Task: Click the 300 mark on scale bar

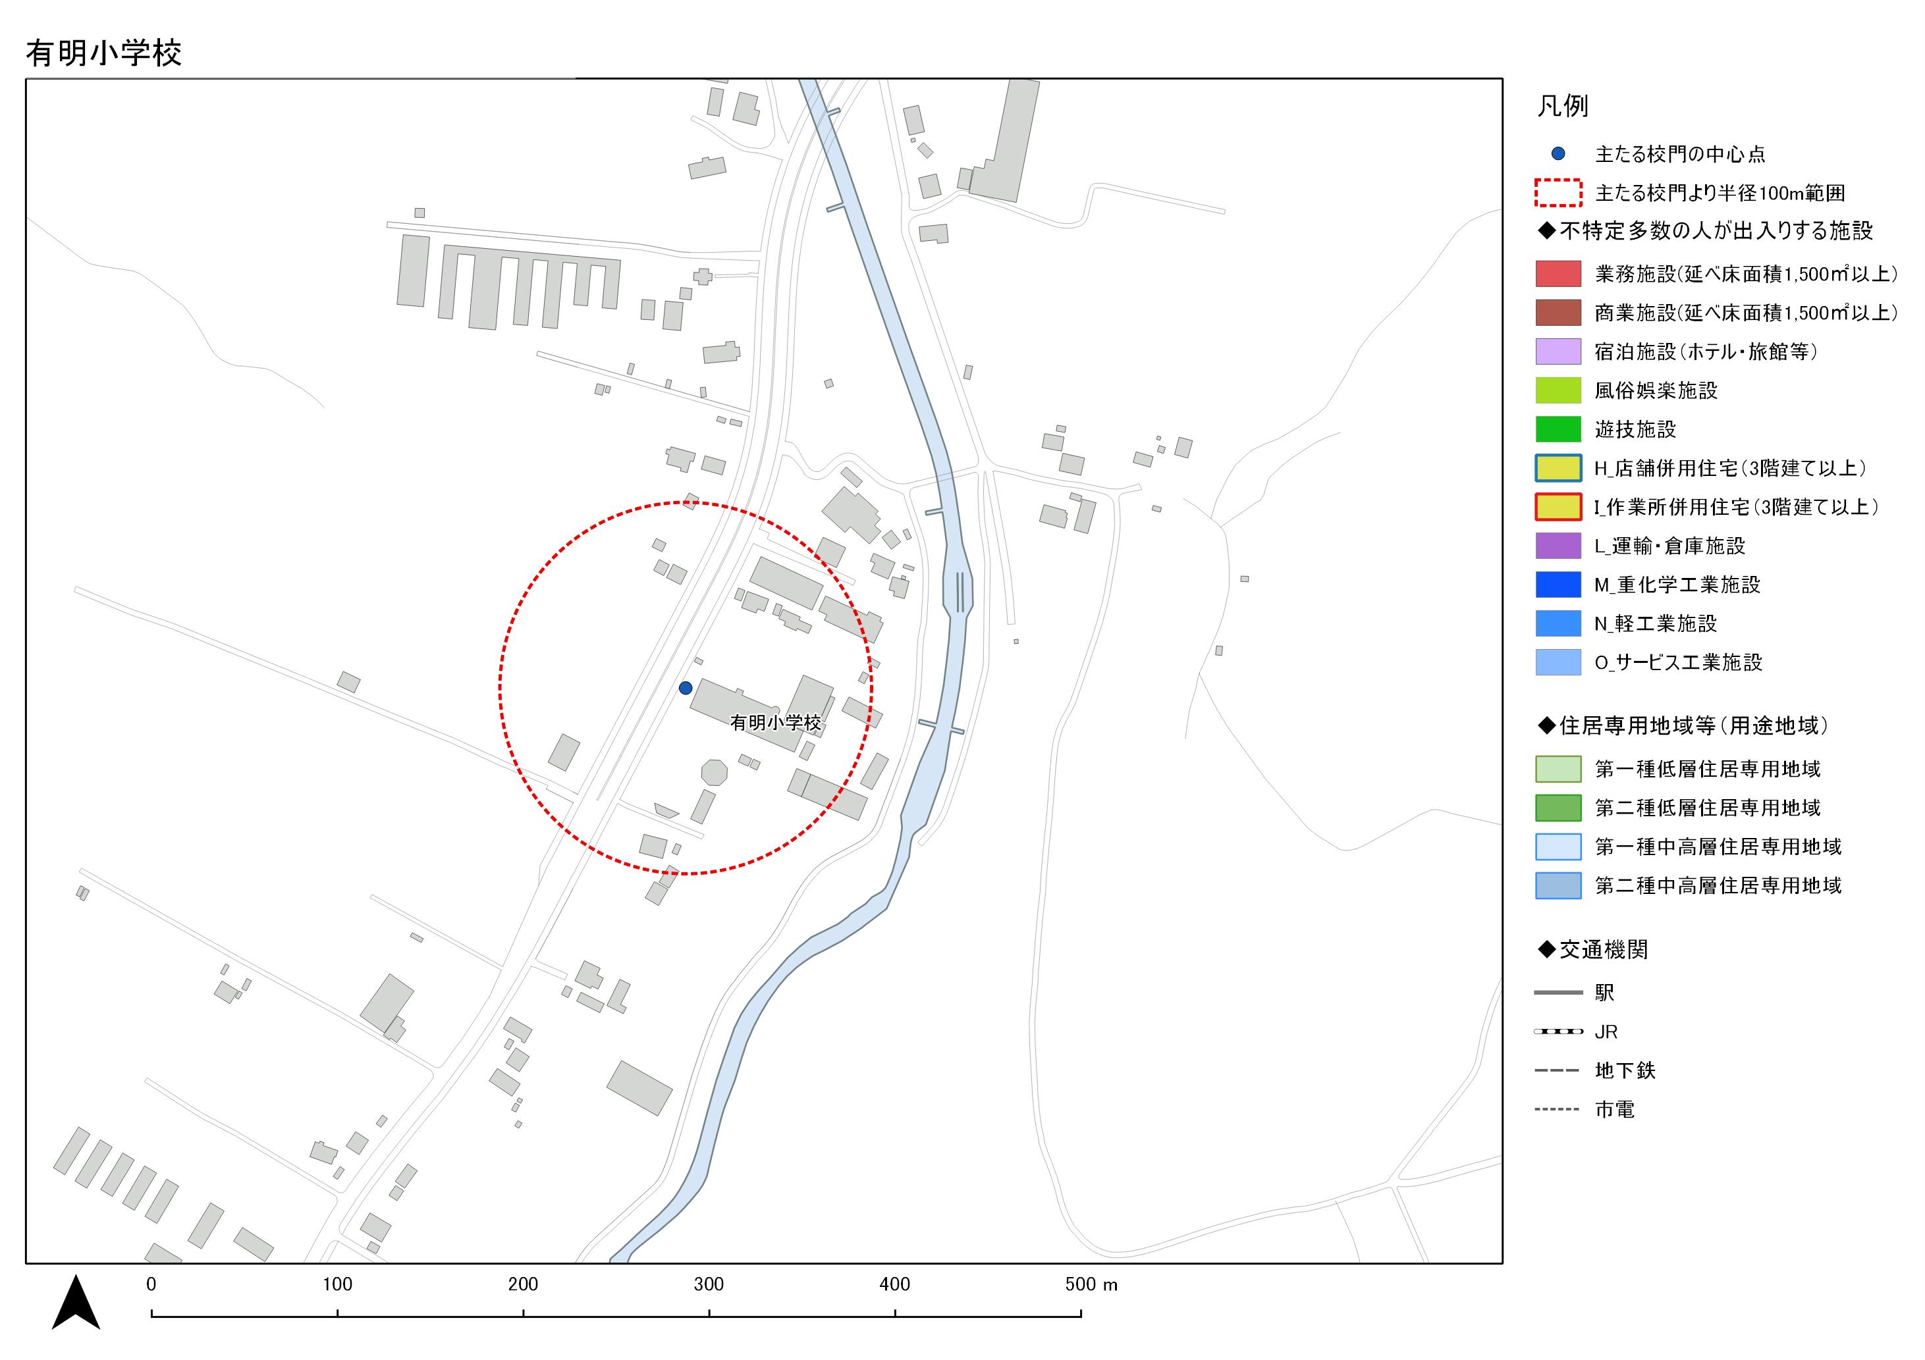Action: click(709, 1284)
